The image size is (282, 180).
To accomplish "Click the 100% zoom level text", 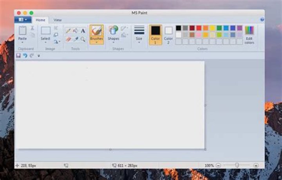I will point(209,165).
